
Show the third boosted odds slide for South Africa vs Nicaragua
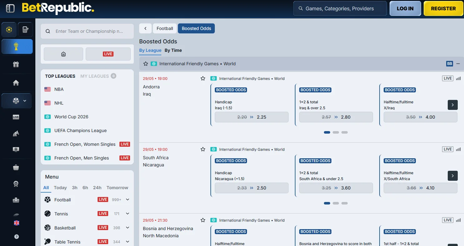pos(345,203)
